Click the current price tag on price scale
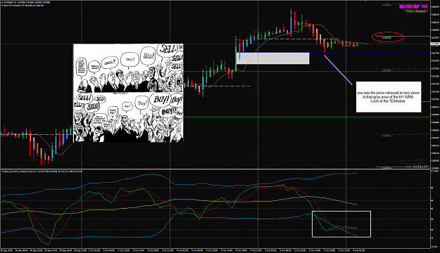Viewport: 440px width, 253px height. (435, 44)
